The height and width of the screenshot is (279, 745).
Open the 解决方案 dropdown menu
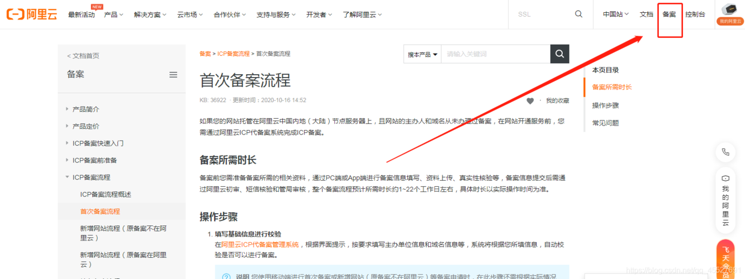point(150,15)
